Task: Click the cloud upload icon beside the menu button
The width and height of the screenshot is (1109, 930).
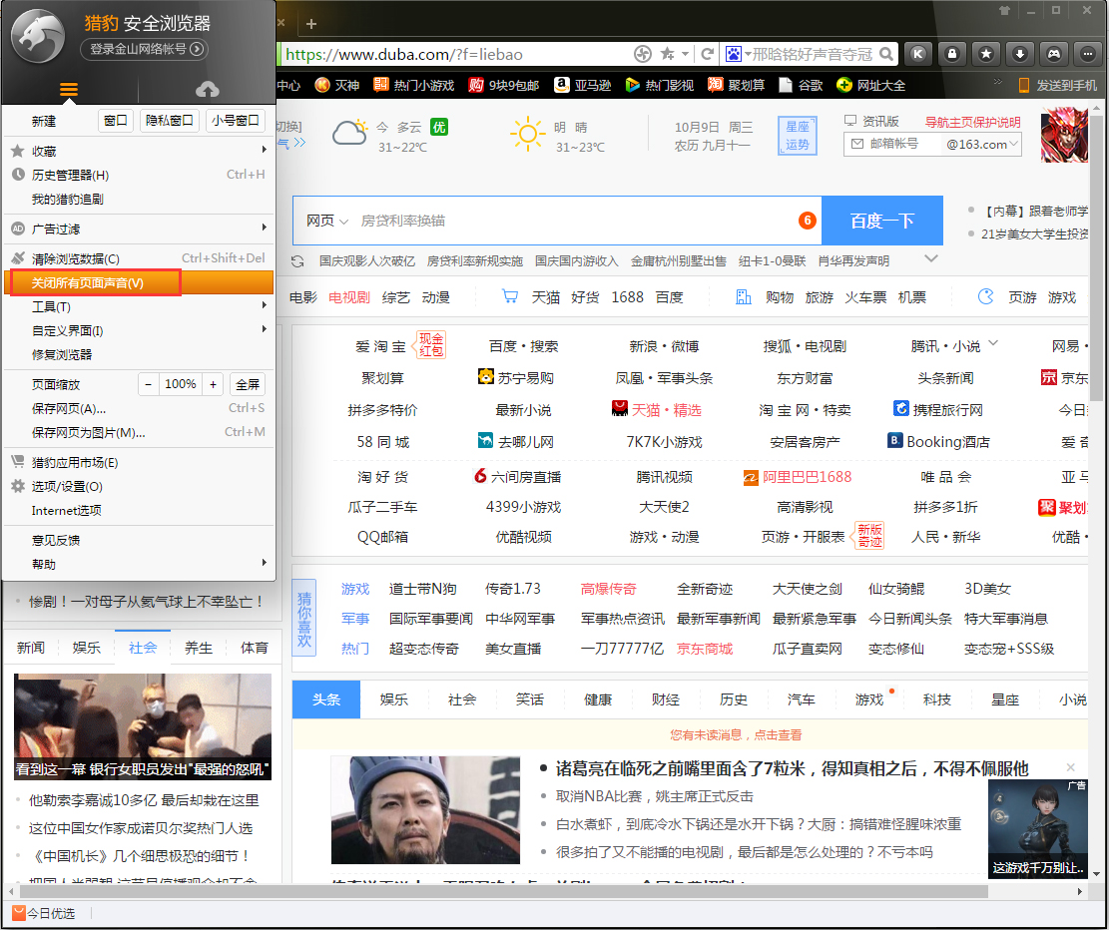Action: point(207,88)
